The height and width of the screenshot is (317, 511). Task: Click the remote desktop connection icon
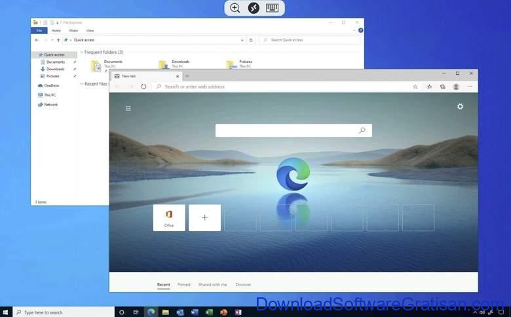coord(254,8)
